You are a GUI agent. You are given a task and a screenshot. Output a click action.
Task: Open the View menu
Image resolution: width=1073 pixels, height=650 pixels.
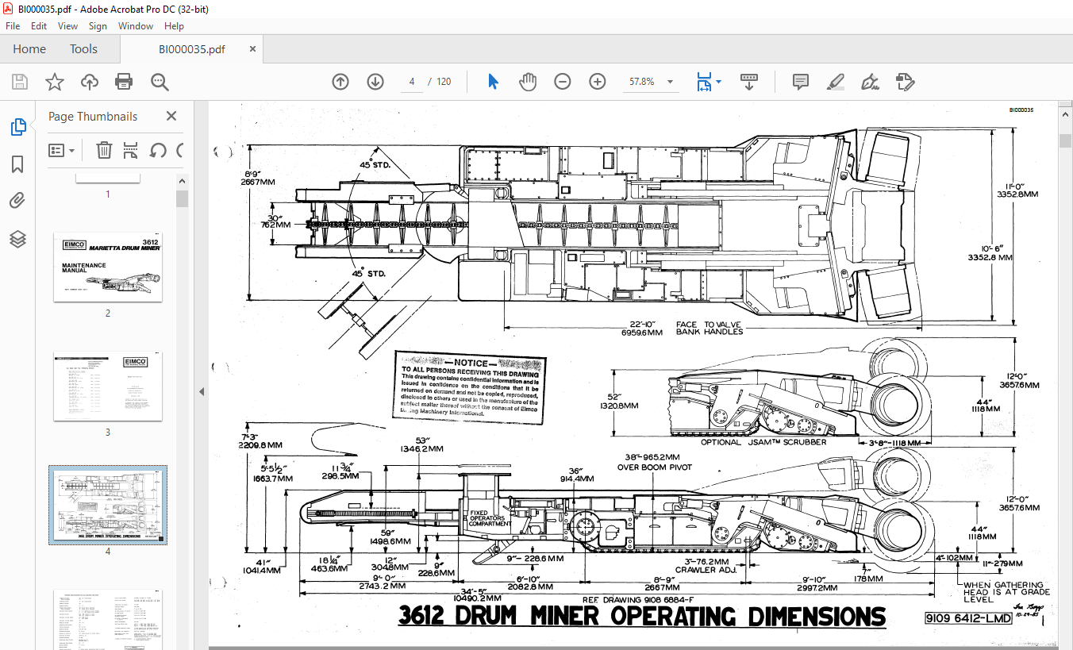coord(68,26)
